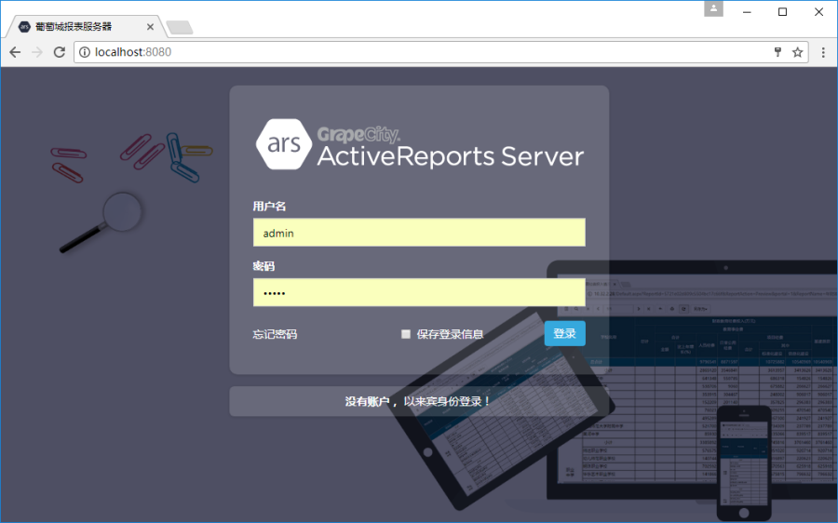Image resolution: width=838 pixels, height=523 pixels.
Task: Reload the localhost page
Action: (x=60, y=52)
